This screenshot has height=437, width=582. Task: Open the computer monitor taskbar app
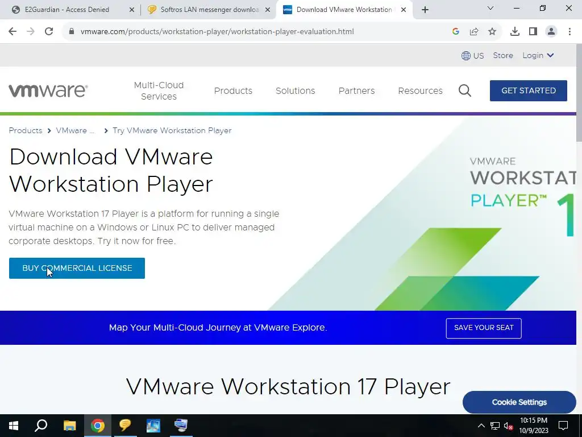point(181,426)
